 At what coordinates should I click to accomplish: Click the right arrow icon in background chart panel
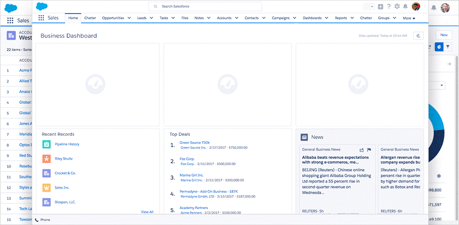pyautogui.click(x=449, y=64)
